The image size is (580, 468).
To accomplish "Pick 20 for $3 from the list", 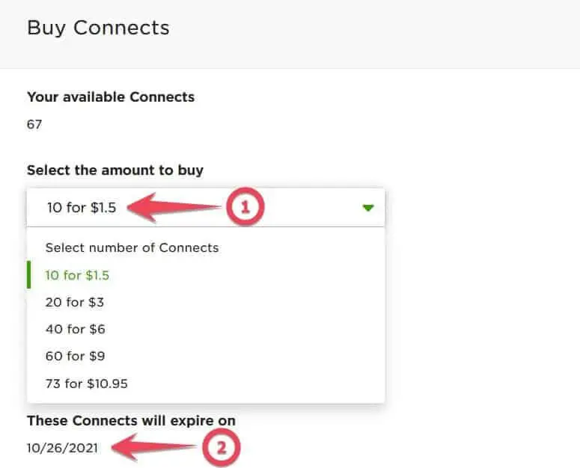I will (x=74, y=302).
